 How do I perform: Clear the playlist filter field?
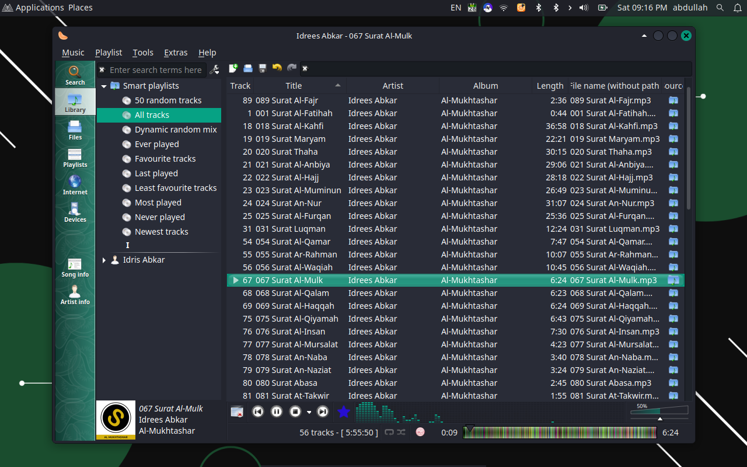(x=305, y=69)
